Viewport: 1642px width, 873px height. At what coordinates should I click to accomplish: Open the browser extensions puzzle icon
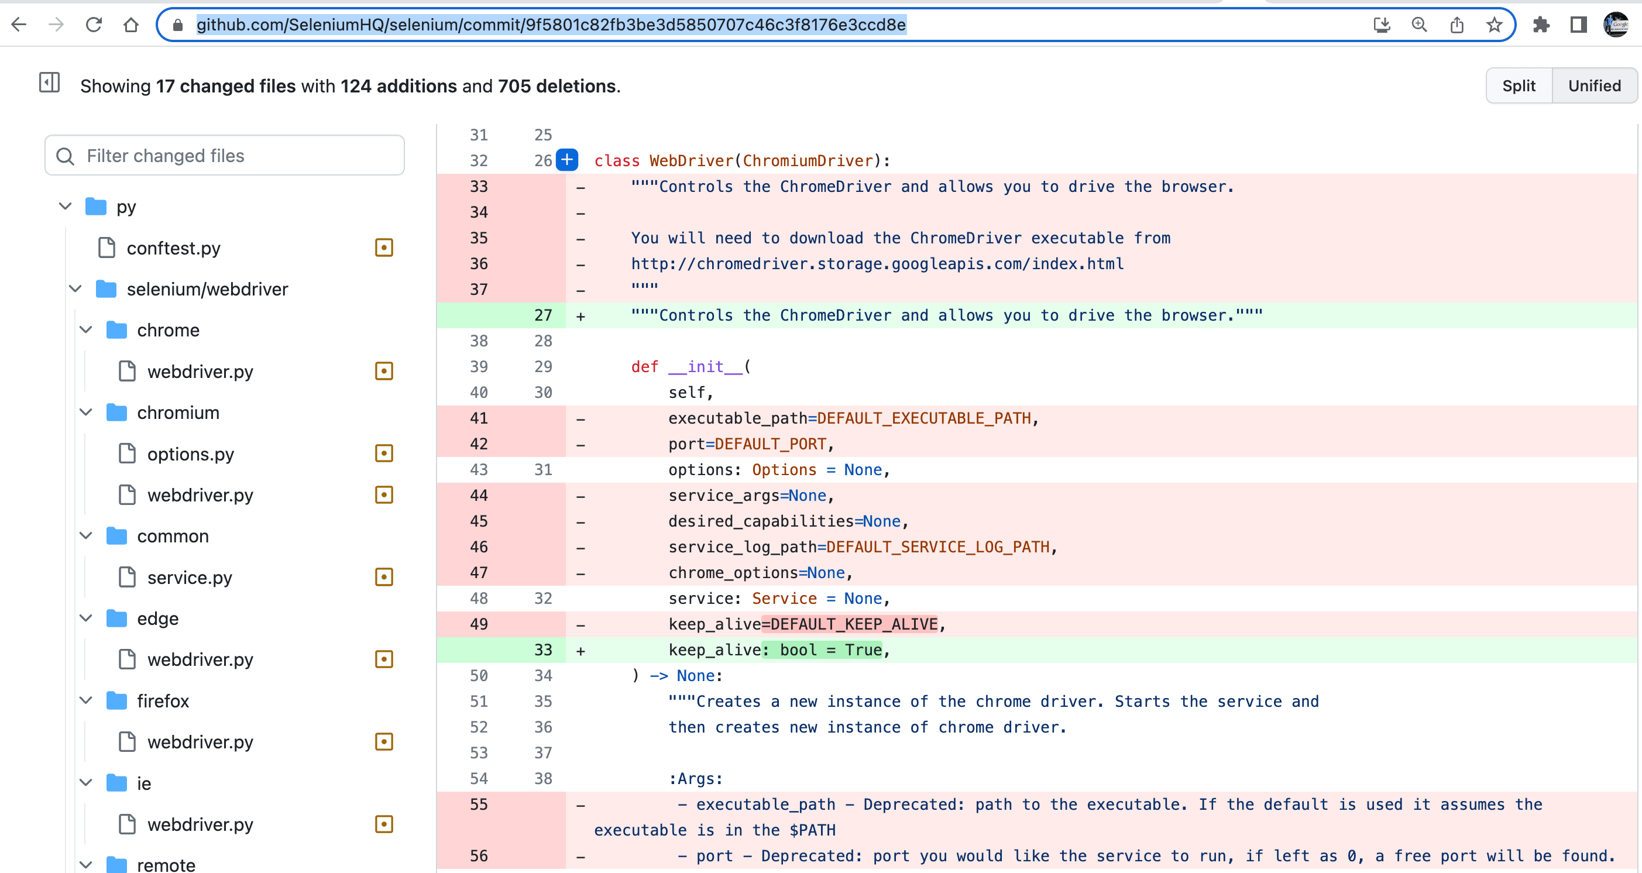(1541, 25)
